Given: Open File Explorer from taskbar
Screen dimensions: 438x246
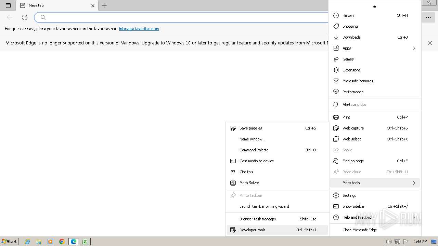Looking at the screenshot, I should (39, 242).
